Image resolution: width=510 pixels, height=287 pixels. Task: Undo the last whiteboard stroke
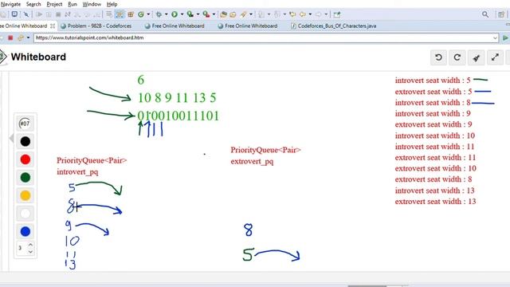(438, 57)
